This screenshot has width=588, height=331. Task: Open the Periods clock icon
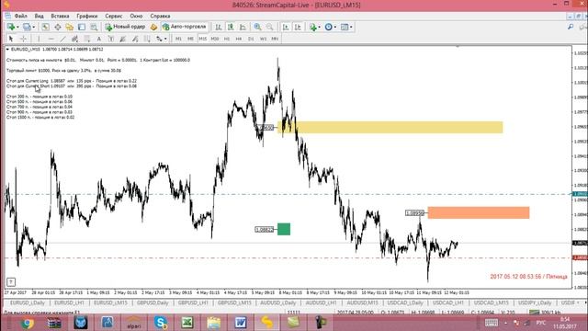329,27
